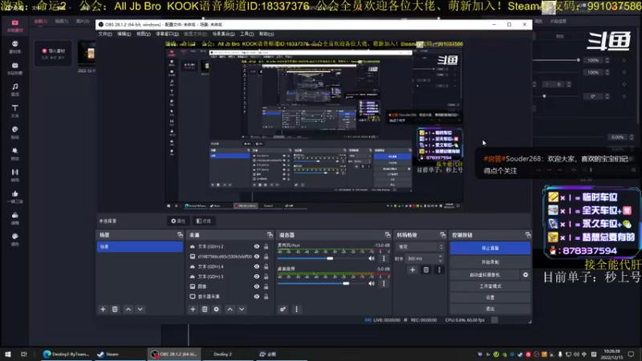Step the second 100% value in right panel

click(x=607, y=72)
